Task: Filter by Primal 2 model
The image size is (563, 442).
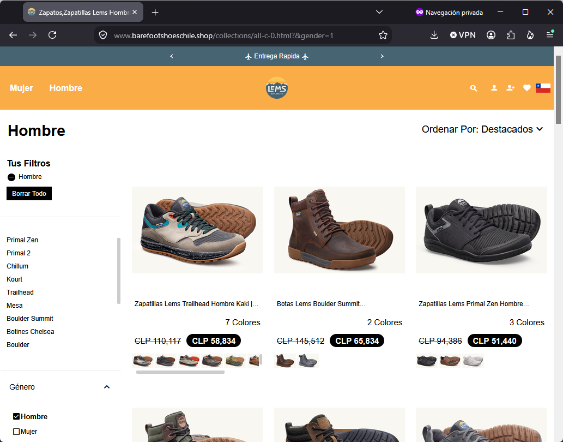Action: (19, 253)
